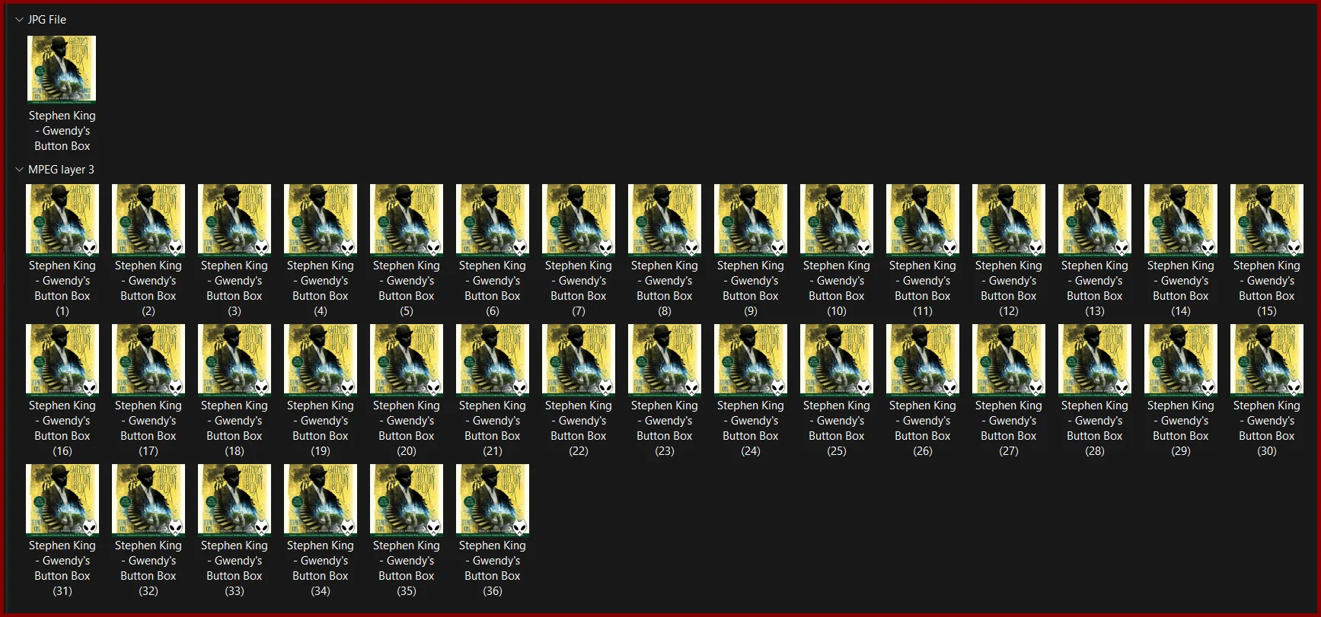
Task: Select MP3 thumbnail for Gwendy's Button Box (32)
Action: pos(148,499)
